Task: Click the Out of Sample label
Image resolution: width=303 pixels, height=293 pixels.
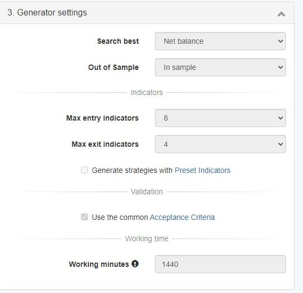Action: coord(113,67)
